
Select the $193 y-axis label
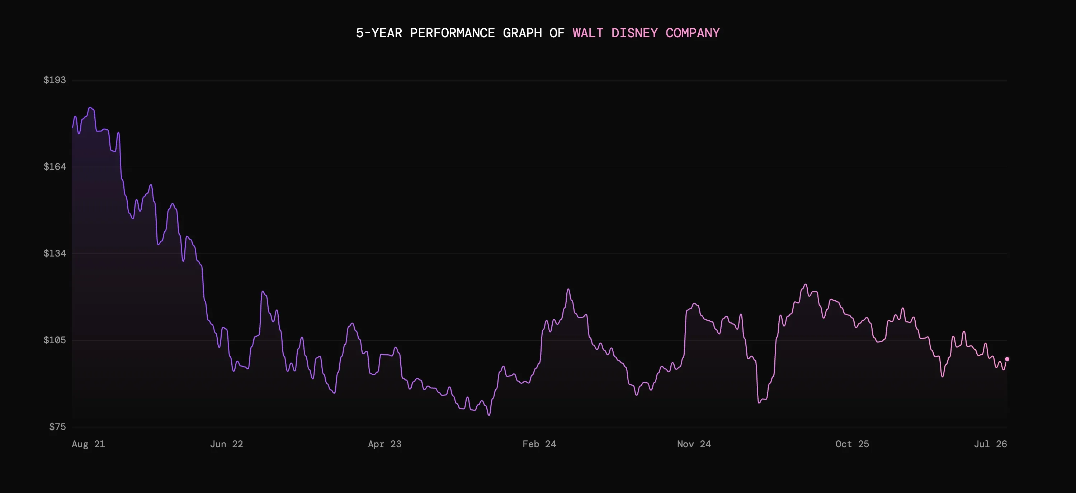55,80
